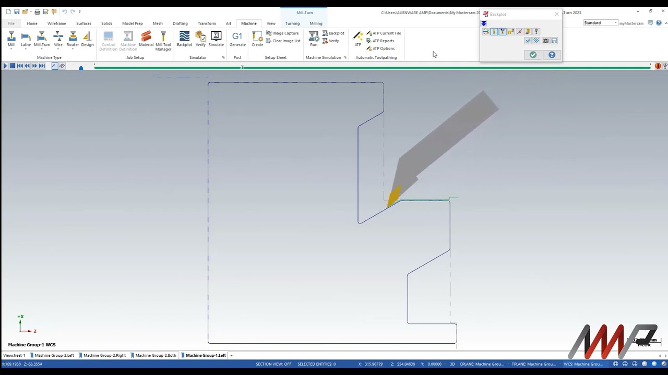This screenshot has width=668, height=375.
Task: Save backplot using the disk icon
Action: [554, 41]
